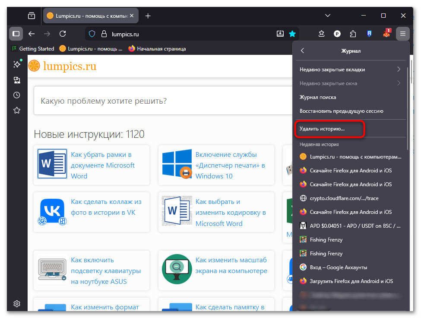Click the install page as app icon

280,34
